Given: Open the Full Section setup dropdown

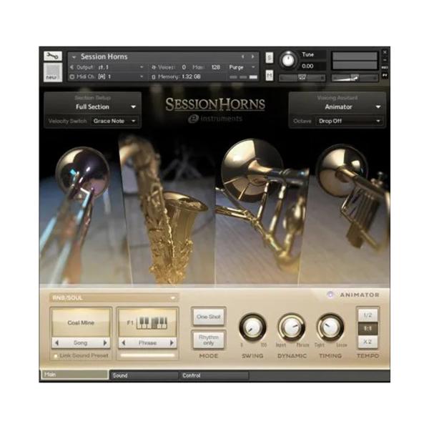Looking at the screenshot, I should click(93, 107).
